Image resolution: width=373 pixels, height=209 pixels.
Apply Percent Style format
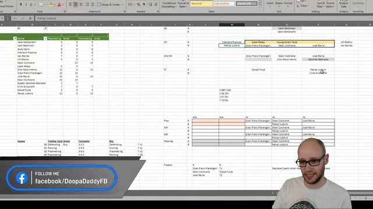[x=139, y=5]
